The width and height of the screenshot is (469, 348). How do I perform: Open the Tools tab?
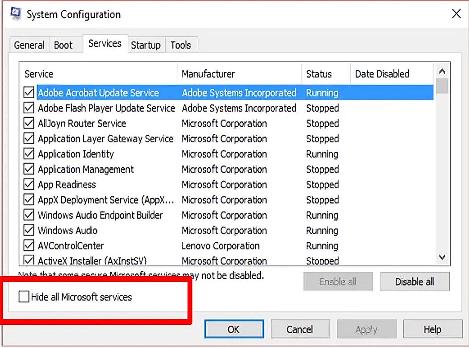[180, 45]
